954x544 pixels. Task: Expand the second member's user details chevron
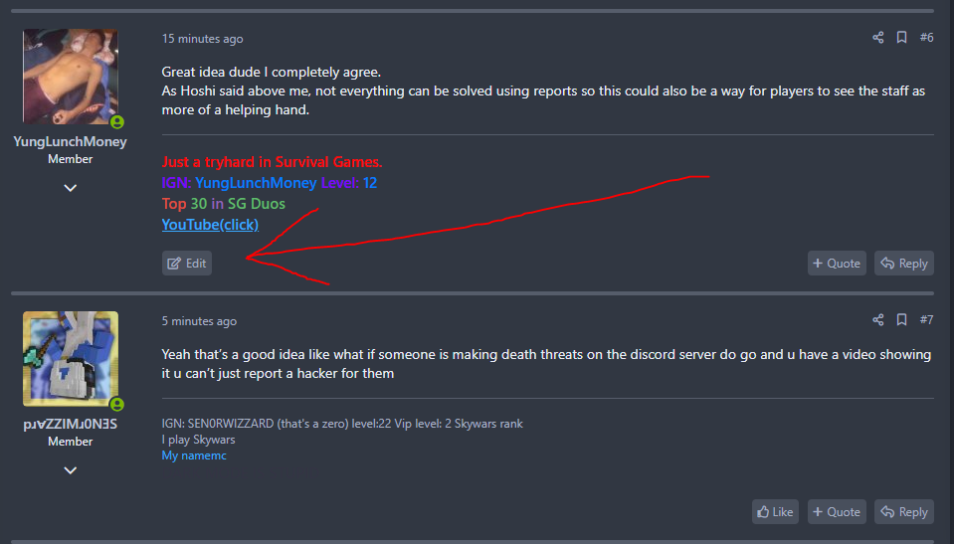(x=71, y=470)
